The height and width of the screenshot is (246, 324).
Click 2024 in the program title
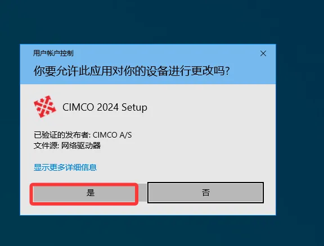click(x=107, y=107)
